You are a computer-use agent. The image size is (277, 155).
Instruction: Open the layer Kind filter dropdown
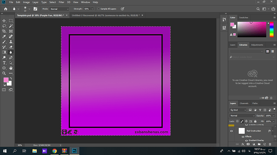238,110
